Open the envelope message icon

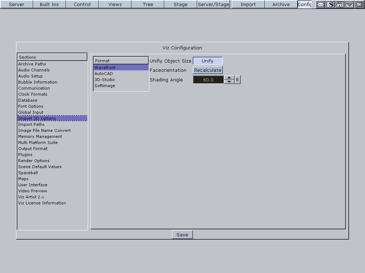click(320, 5)
